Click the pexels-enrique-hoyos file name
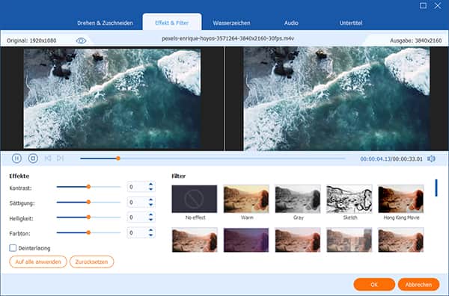The image size is (449, 296). [228, 38]
